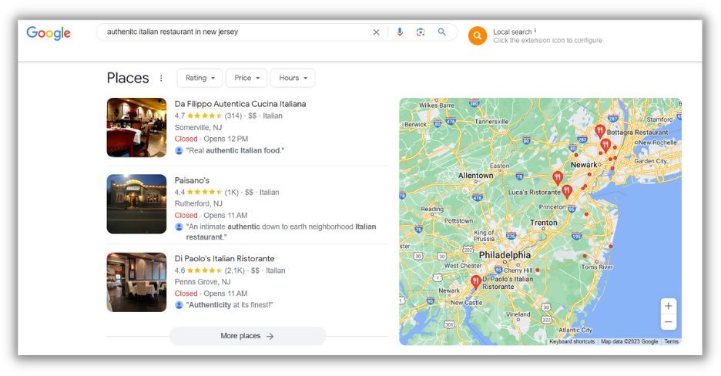Open the orange Local search extension icon

click(478, 36)
